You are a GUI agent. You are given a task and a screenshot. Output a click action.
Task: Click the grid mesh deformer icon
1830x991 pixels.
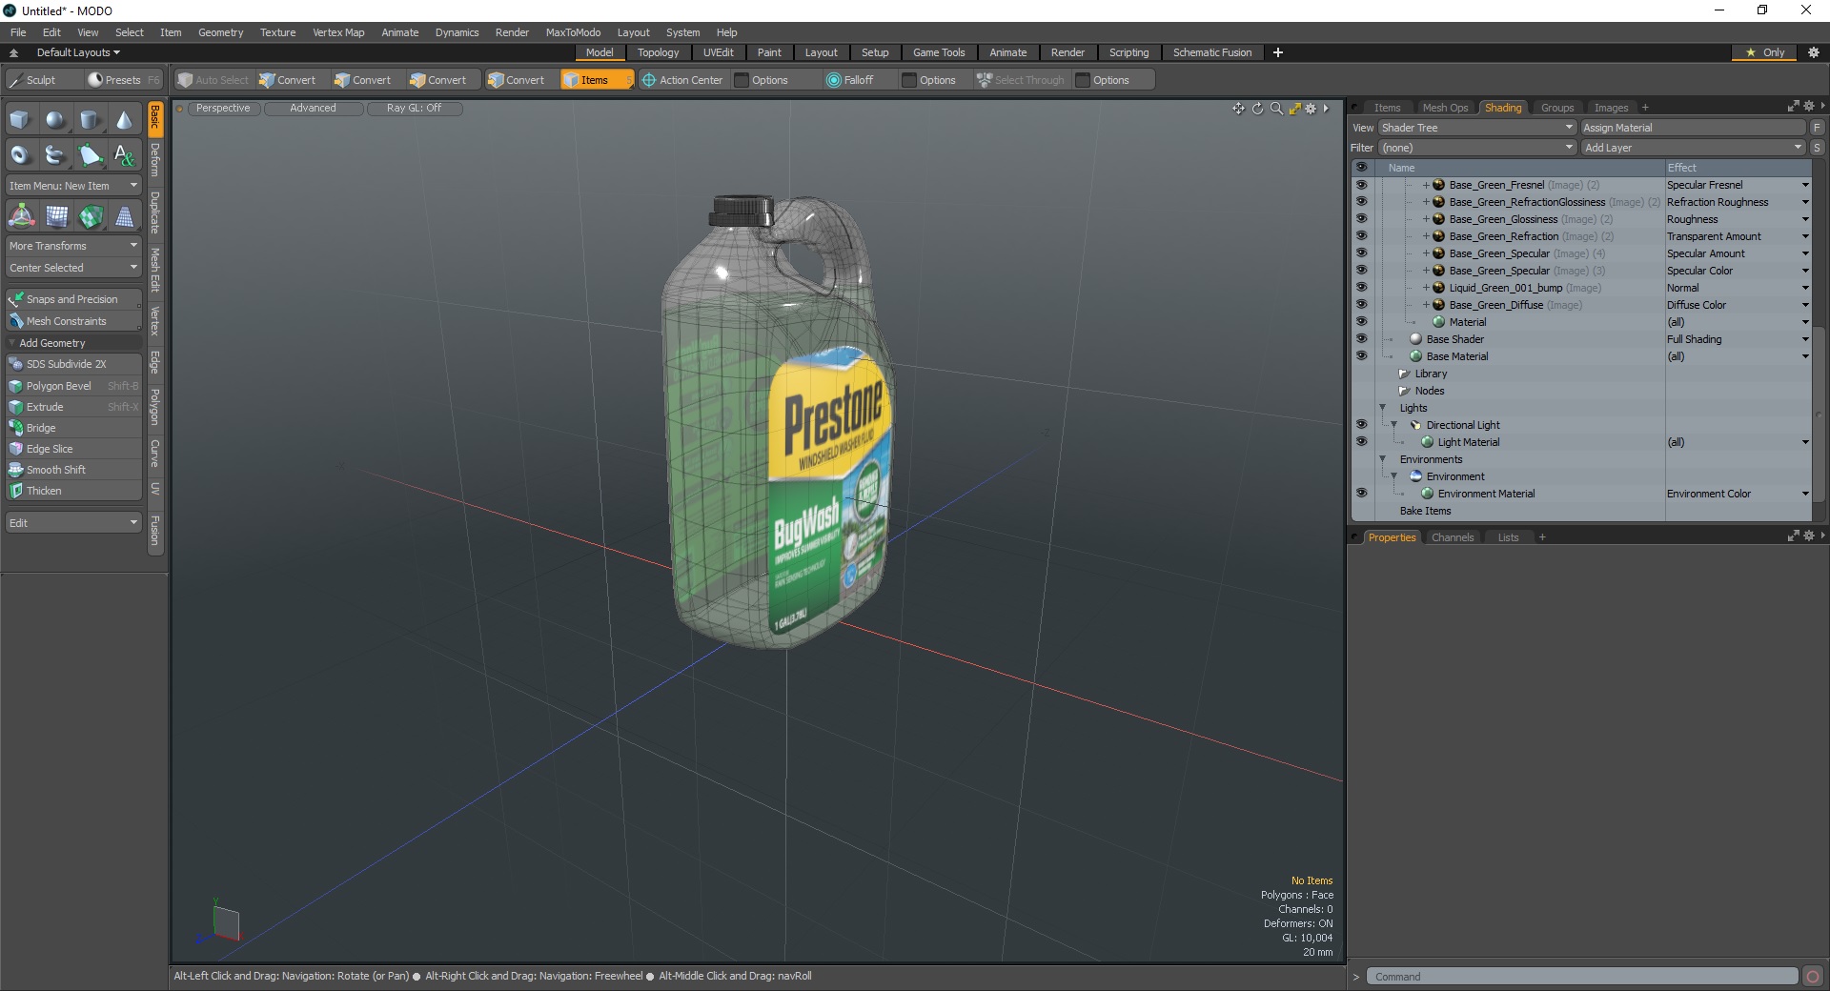point(55,217)
